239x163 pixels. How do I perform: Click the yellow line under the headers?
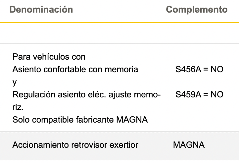(x=119, y=23)
